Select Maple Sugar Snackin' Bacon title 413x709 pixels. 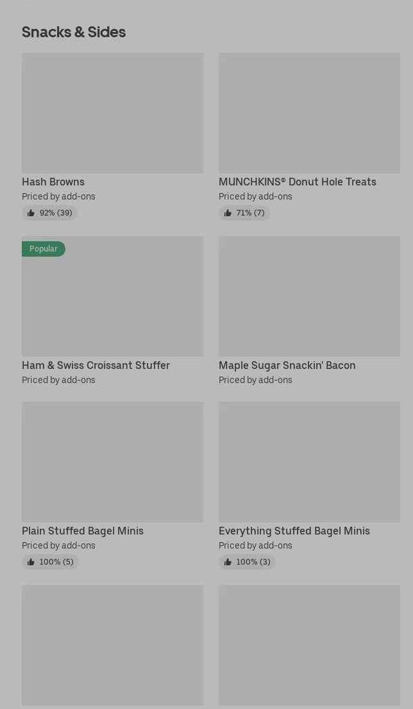click(287, 366)
